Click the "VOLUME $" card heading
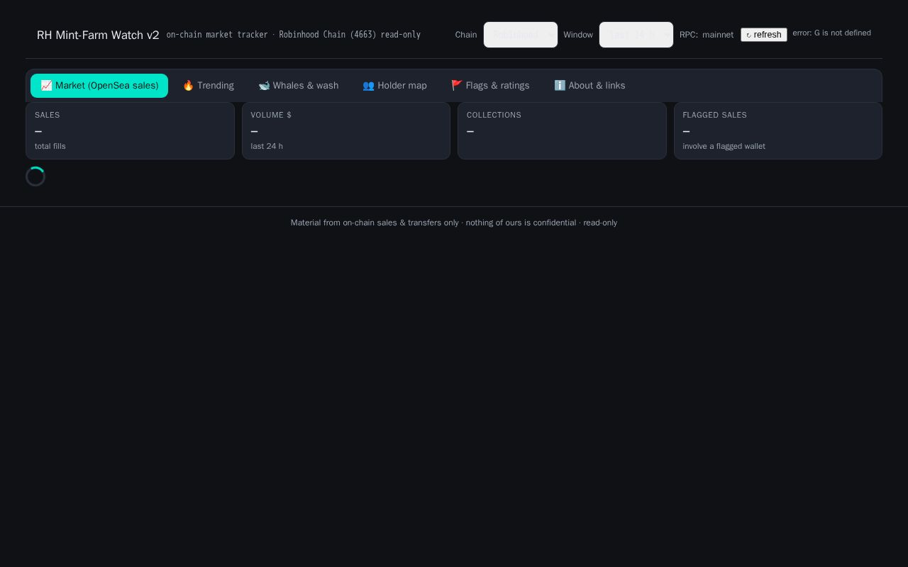The width and height of the screenshot is (908, 567). [272, 115]
